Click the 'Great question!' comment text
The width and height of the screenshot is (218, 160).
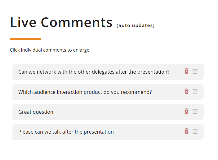[x=36, y=112]
